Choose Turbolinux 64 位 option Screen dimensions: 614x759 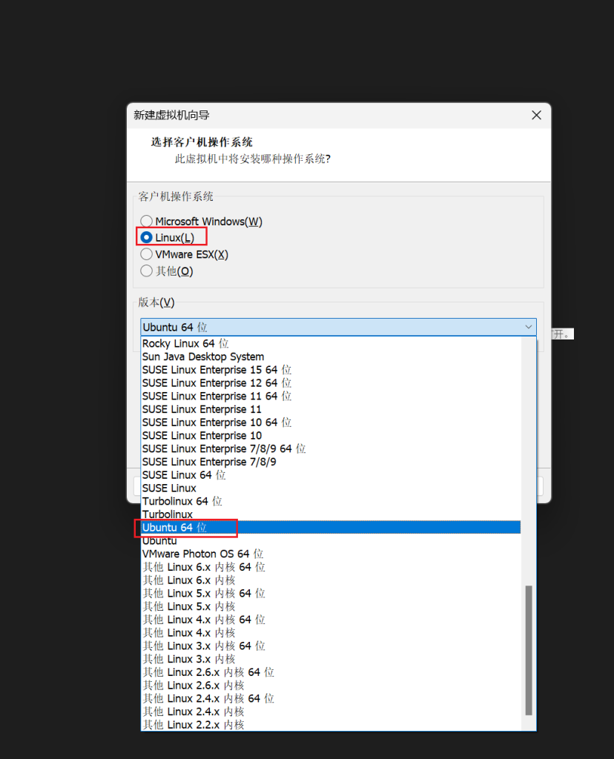(182, 501)
